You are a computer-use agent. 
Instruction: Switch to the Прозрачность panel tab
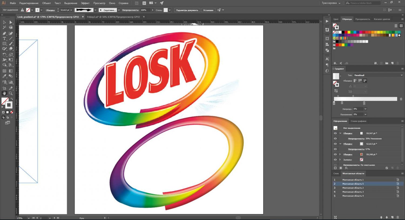(363, 19)
